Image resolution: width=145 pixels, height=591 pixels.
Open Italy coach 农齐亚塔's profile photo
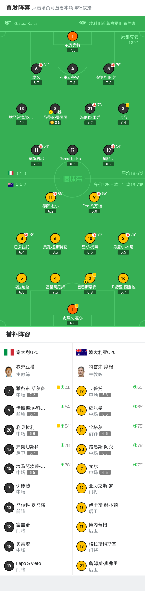tap(9, 371)
